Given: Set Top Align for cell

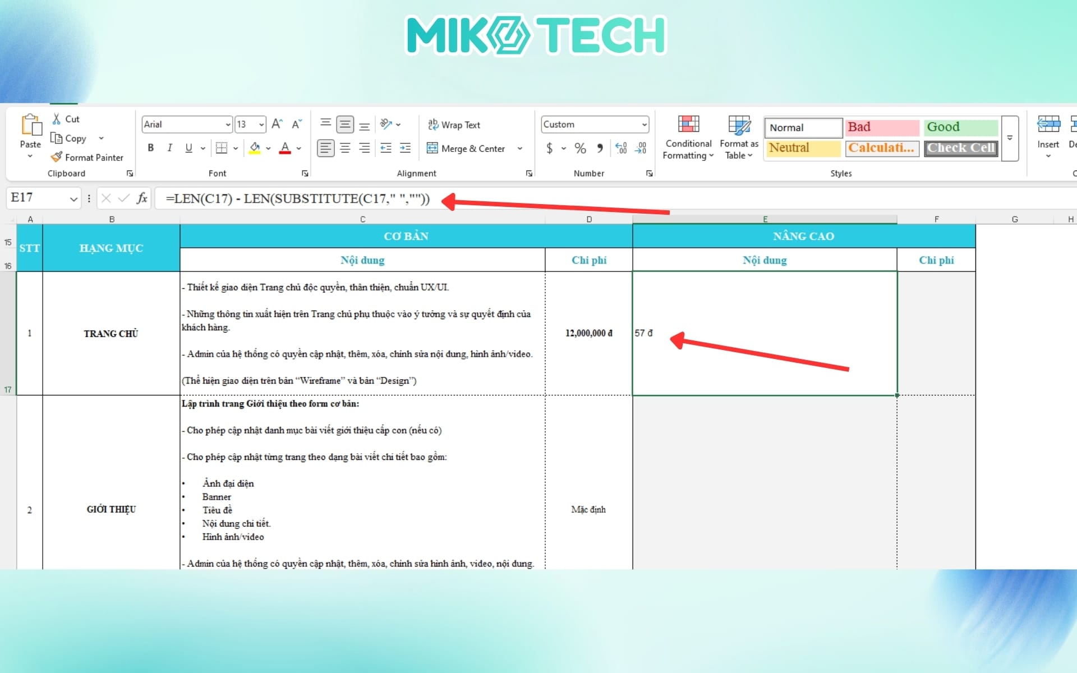Looking at the screenshot, I should pos(325,124).
